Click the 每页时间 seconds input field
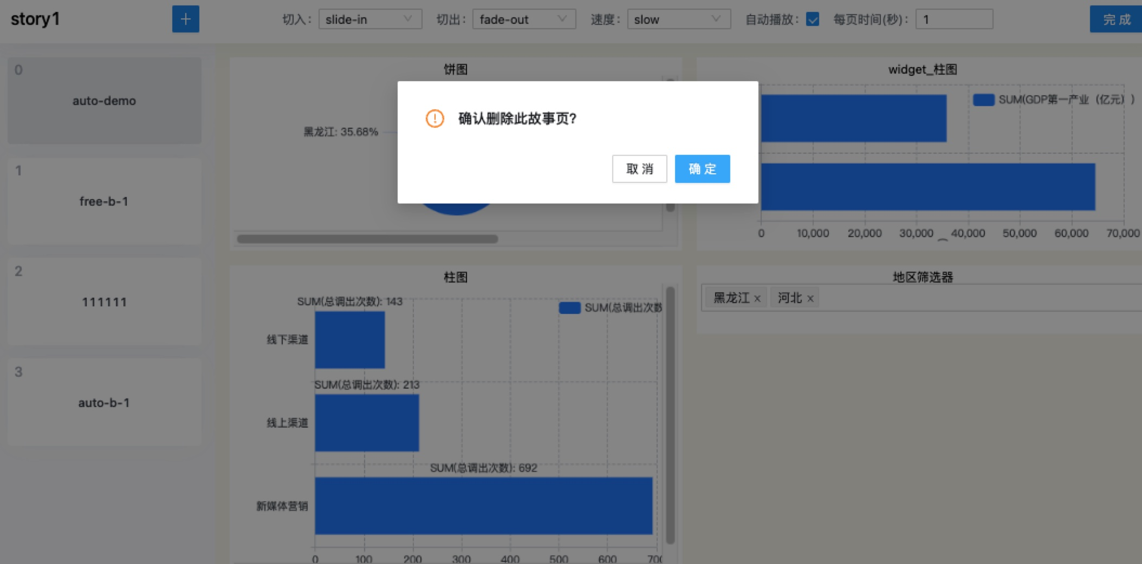Viewport: 1142px width, 564px height. tap(953, 19)
